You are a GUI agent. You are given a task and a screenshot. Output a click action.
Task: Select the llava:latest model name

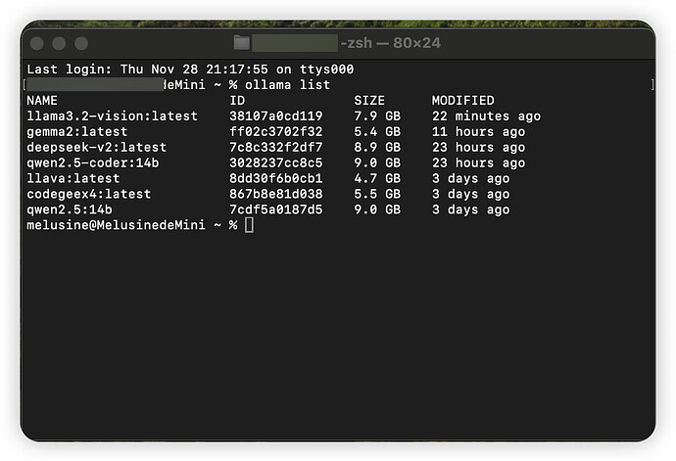point(73,178)
